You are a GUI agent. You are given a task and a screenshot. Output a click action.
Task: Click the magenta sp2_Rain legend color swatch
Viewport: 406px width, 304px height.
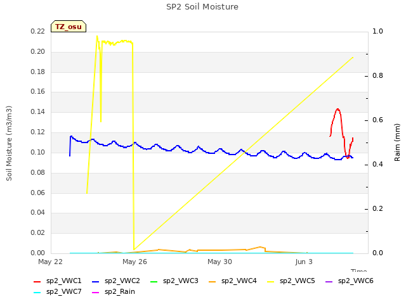96,293
